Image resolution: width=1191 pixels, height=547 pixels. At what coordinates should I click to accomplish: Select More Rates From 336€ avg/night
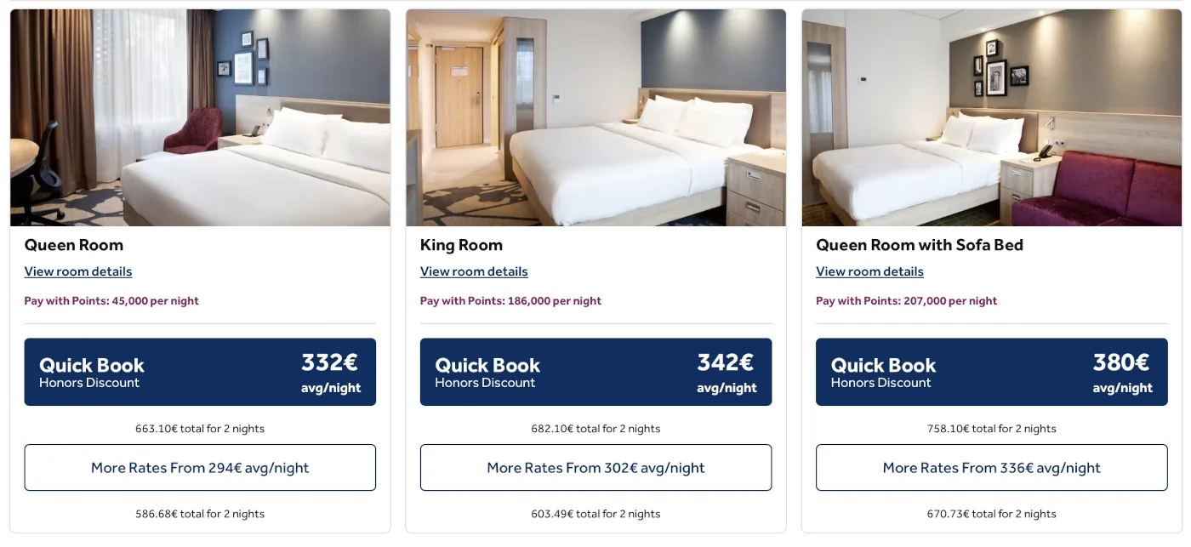click(991, 468)
